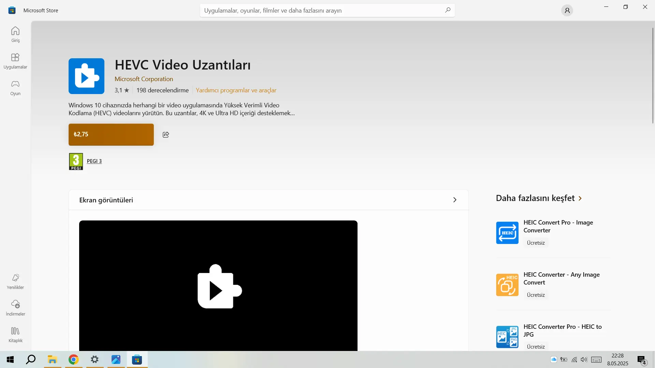Open HEIC Converter Pro - HEIC to JPG title
The image size is (655, 368).
563,331
